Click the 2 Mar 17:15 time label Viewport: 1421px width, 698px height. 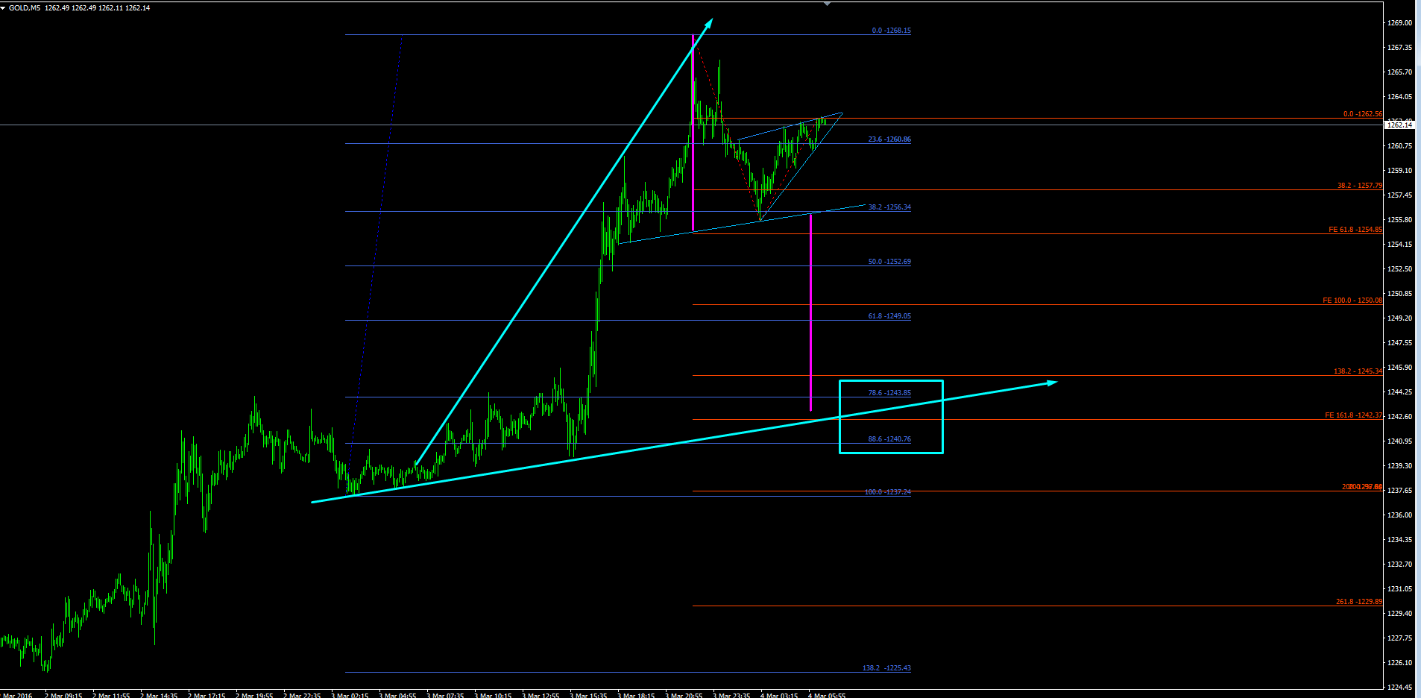tap(207, 695)
